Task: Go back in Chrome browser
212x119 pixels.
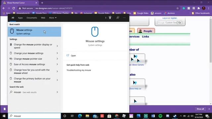Action: point(4,8)
